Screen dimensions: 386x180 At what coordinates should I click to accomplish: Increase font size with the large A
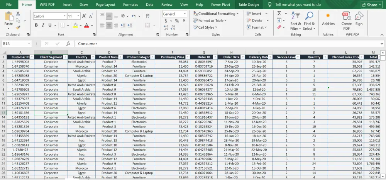point(84,16)
